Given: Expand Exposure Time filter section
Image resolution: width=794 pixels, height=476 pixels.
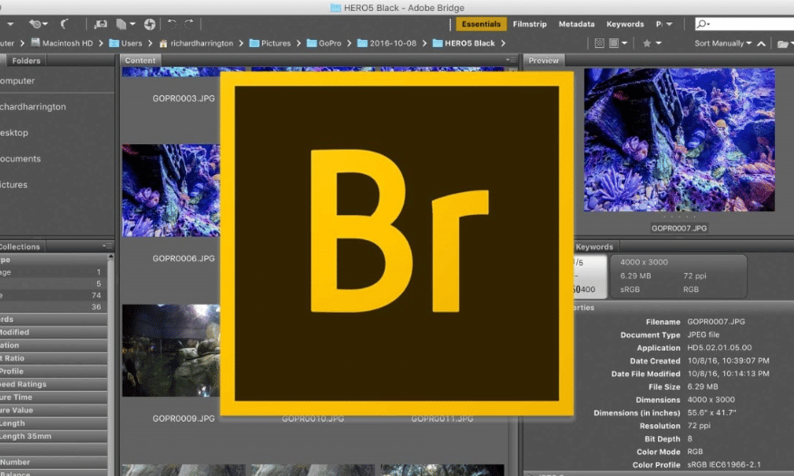Looking at the screenshot, I should 54,397.
